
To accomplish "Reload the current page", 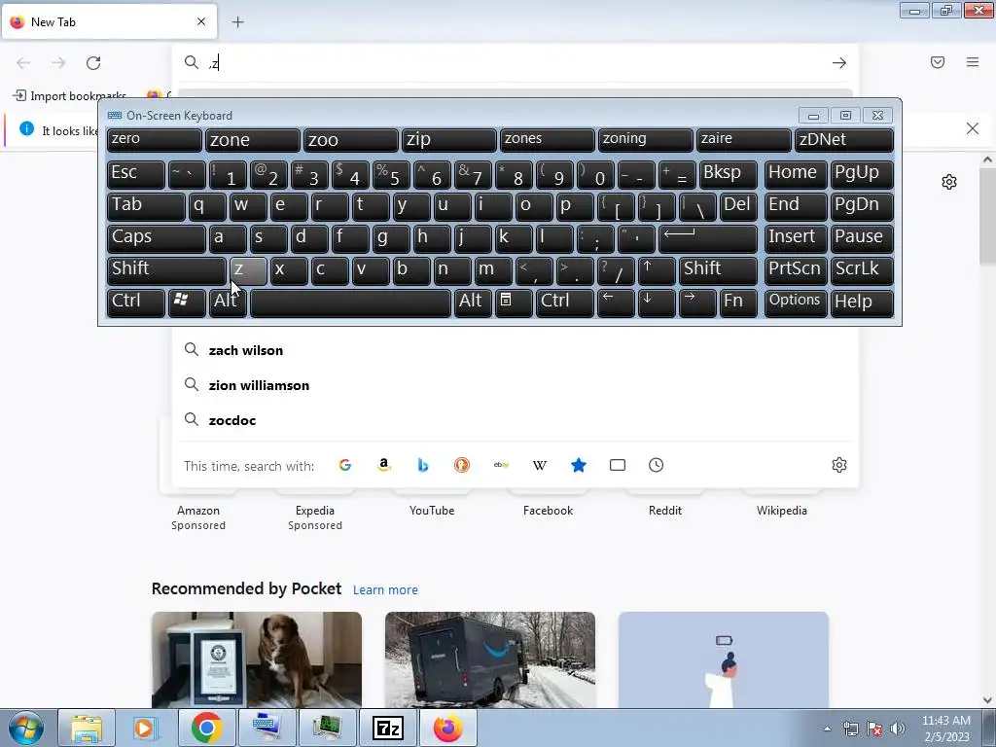I will (x=93, y=63).
